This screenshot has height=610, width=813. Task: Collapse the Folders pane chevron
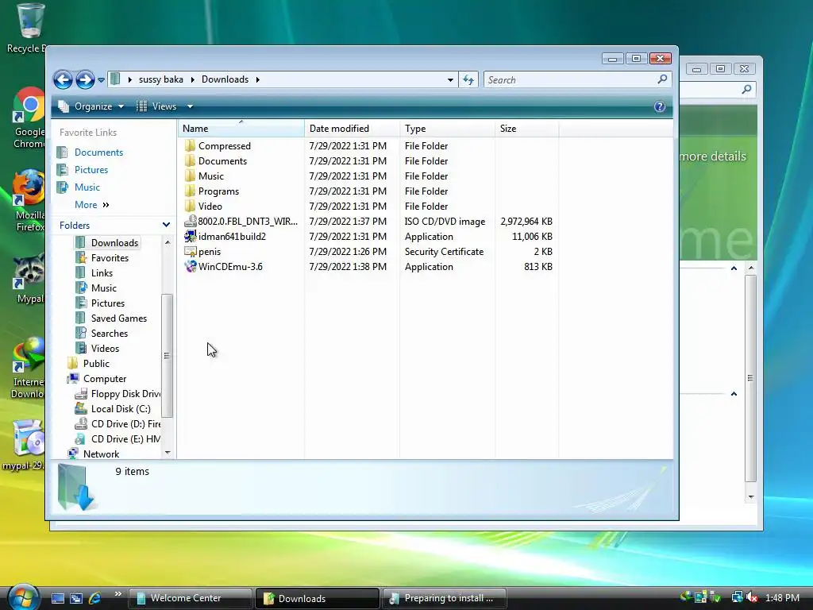pyautogui.click(x=166, y=225)
